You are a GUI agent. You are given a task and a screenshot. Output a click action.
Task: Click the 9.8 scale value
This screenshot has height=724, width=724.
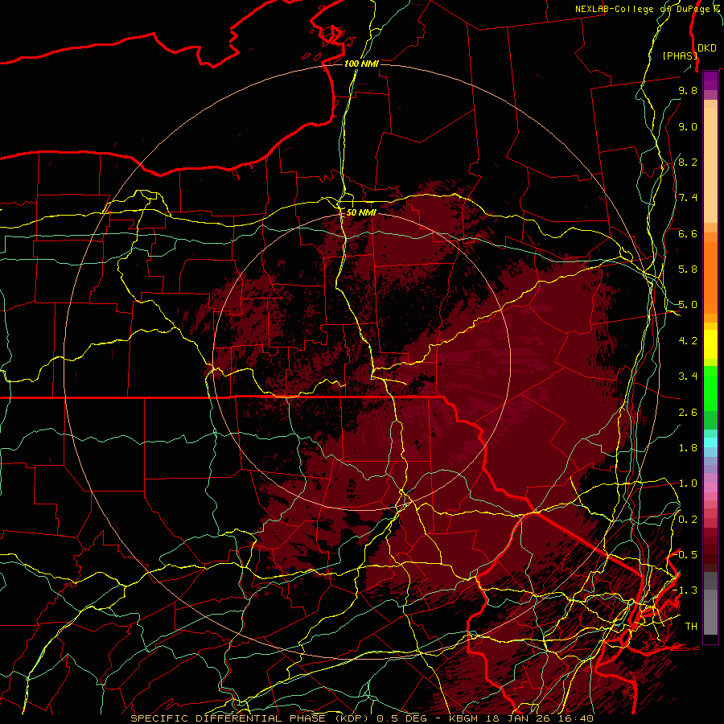pyautogui.click(x=688, y=90)
